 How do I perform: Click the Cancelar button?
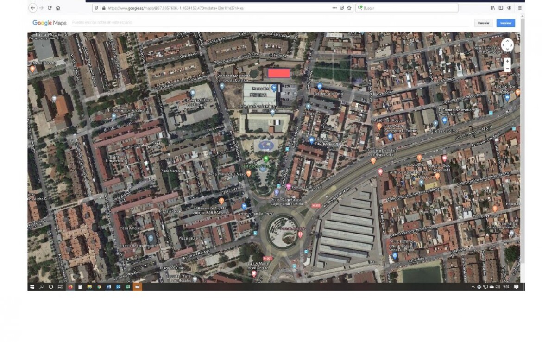point(483,23)
